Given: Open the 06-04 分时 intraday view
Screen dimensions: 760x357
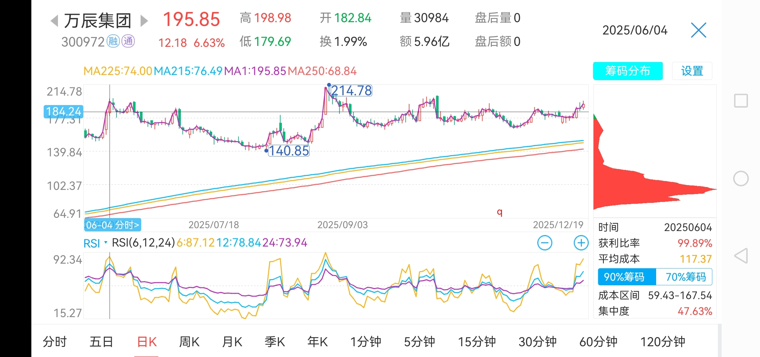Looking at the screenshot, I should click(112, 225).
